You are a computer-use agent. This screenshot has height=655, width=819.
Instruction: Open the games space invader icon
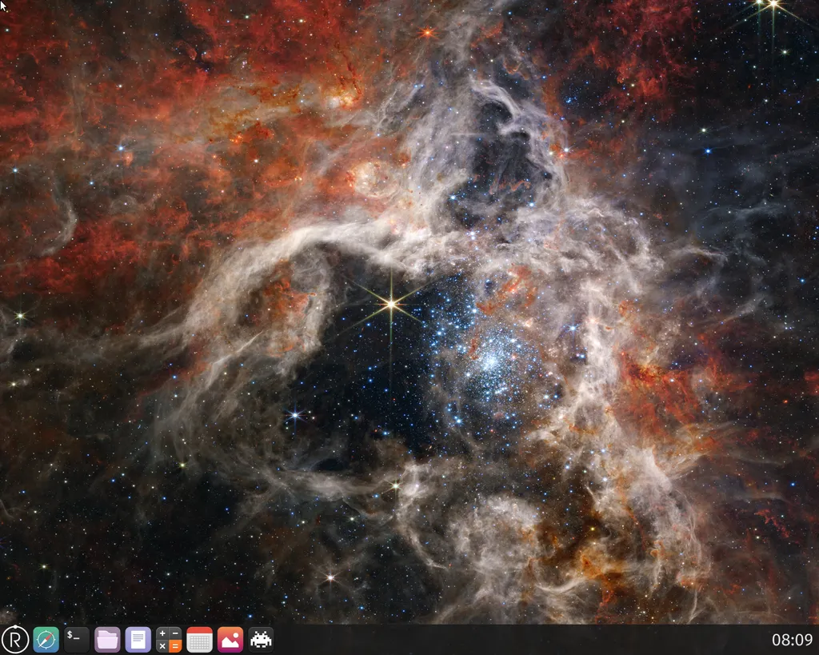(262, 639)
